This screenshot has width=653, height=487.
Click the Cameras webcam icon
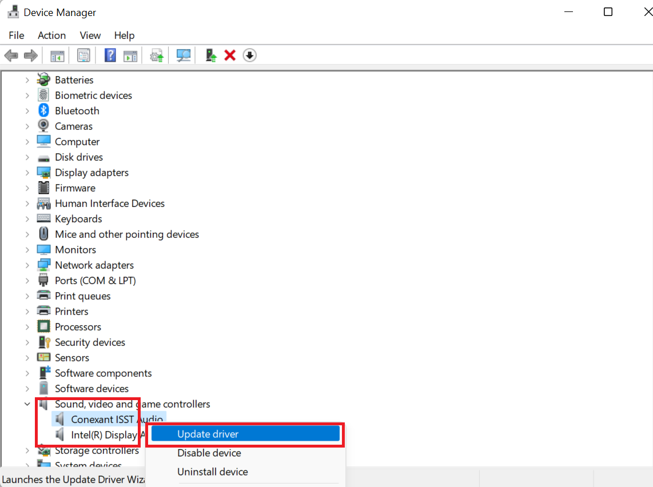(x=43, y=126)
